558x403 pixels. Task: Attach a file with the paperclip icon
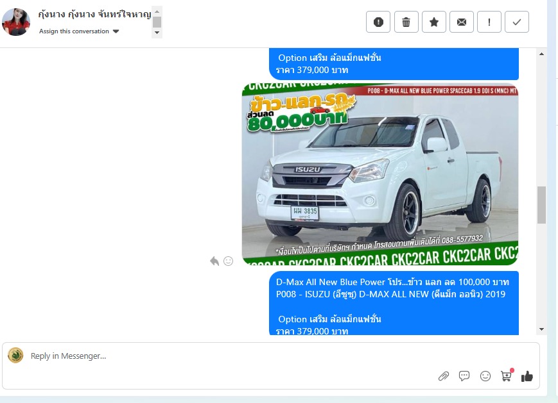pyautogui.click(x=444, y=376)
